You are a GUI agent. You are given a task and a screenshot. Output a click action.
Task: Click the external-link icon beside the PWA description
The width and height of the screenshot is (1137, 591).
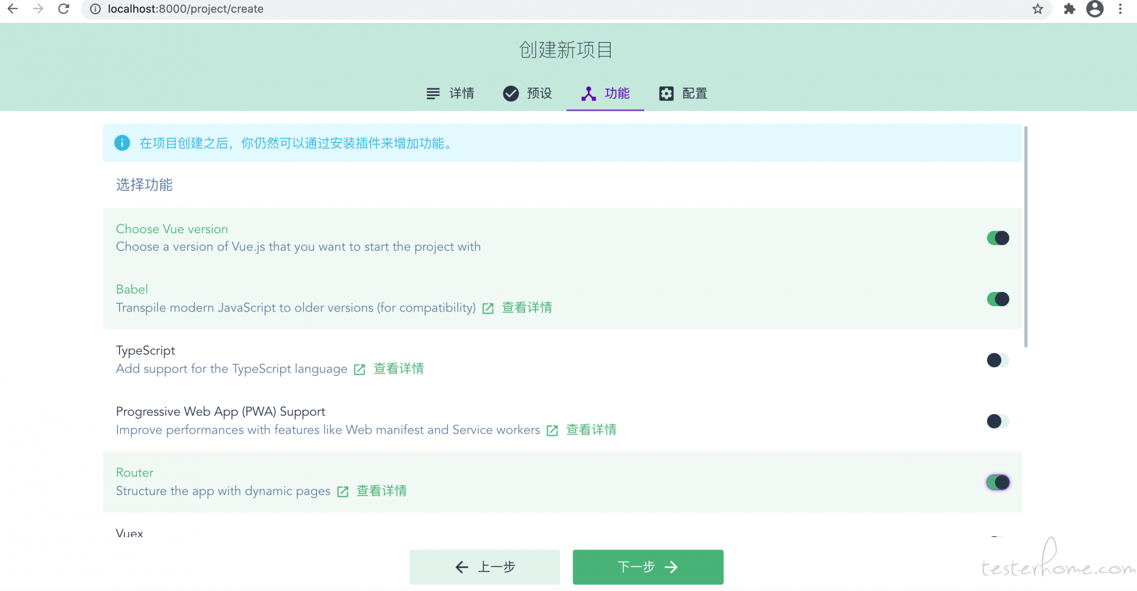[x=552, y=431]
